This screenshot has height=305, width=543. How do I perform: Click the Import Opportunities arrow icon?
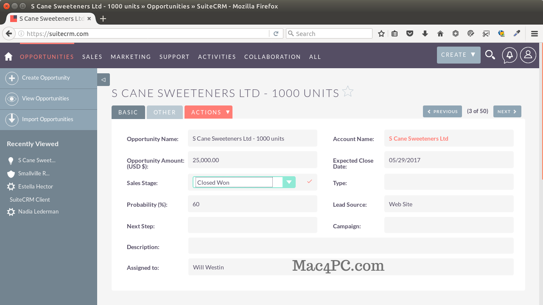click(12, 120)
